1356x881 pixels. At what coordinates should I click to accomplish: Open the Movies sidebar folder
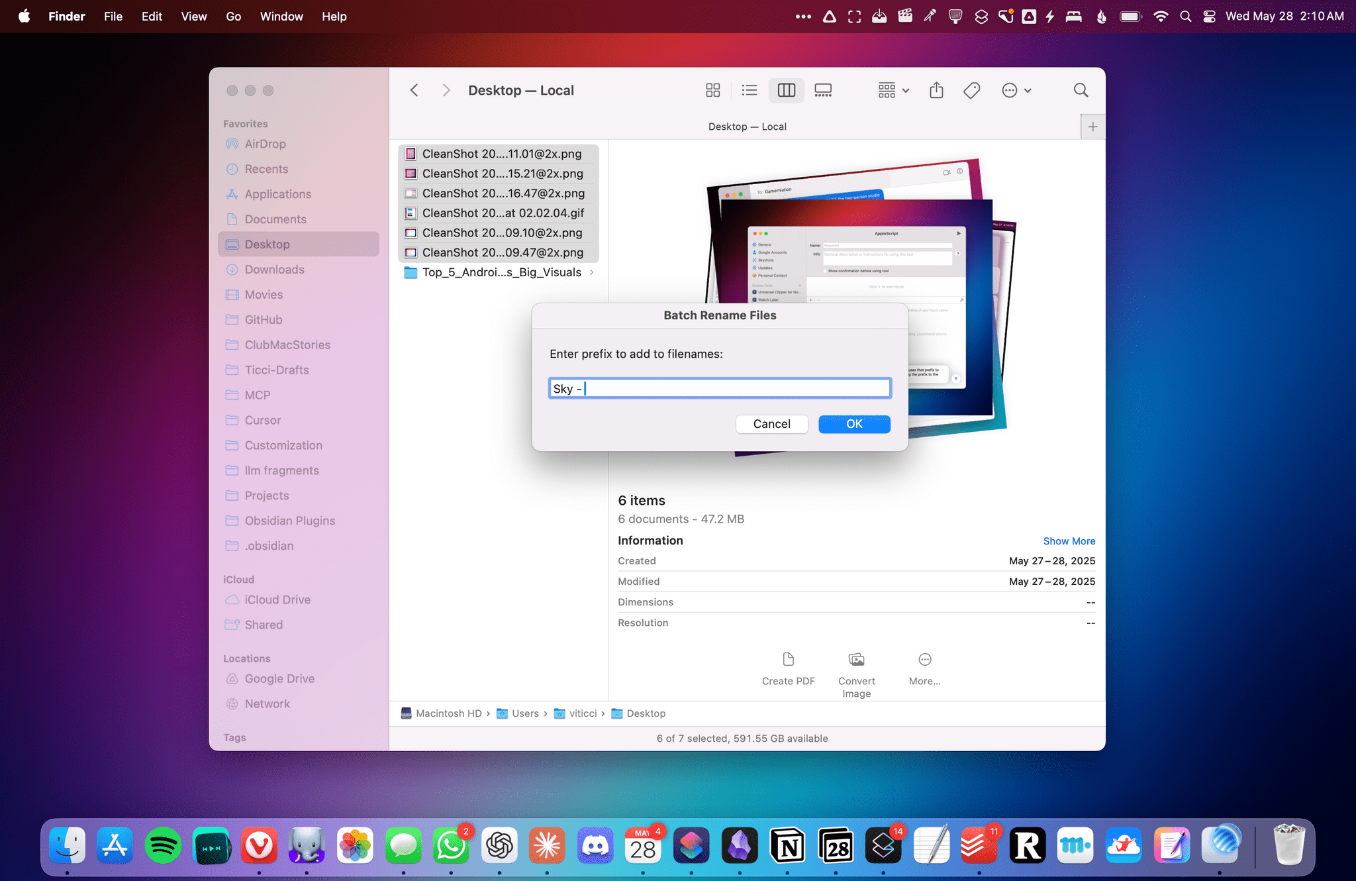click(x=298, y=295)
